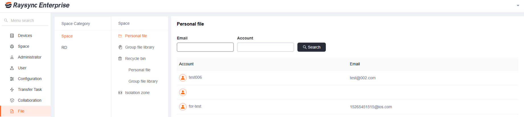Open Personal file under Recycle bin
Viewport: 524px width, 117px height.
click(x=139, y=70)
